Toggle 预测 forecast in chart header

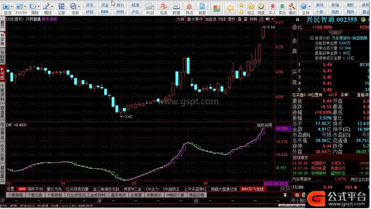[x=253, y=19]
